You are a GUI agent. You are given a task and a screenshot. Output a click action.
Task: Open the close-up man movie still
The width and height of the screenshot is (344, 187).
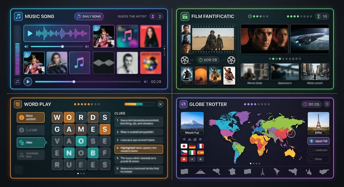pos(264,39)
